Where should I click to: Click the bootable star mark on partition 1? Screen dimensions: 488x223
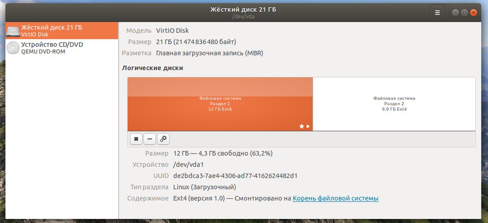(302, 127)
